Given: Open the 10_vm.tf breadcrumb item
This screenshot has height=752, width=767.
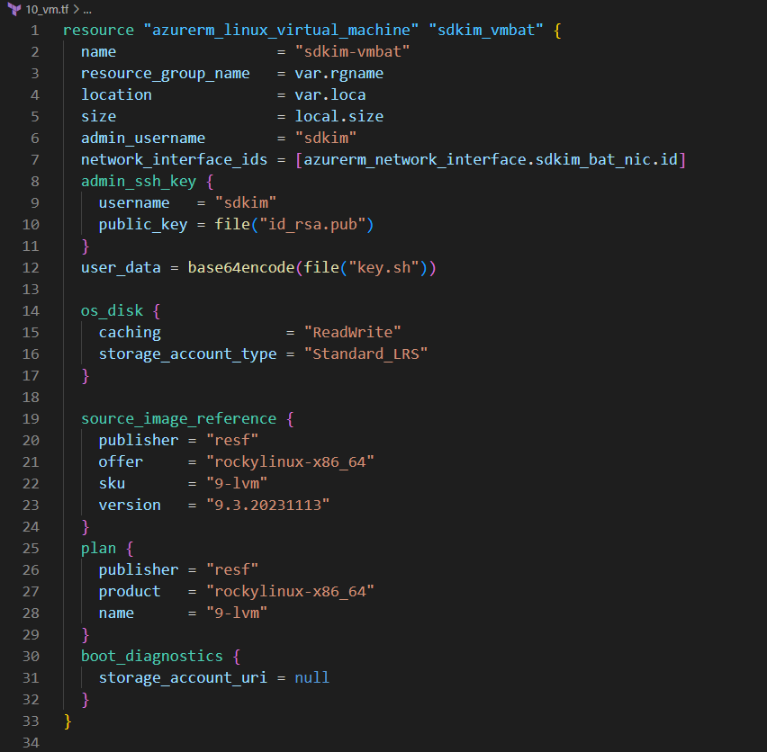Looking at the screenshot, I should tap(47, 9).
